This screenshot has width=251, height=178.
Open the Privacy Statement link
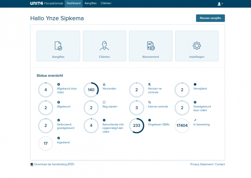201,164
